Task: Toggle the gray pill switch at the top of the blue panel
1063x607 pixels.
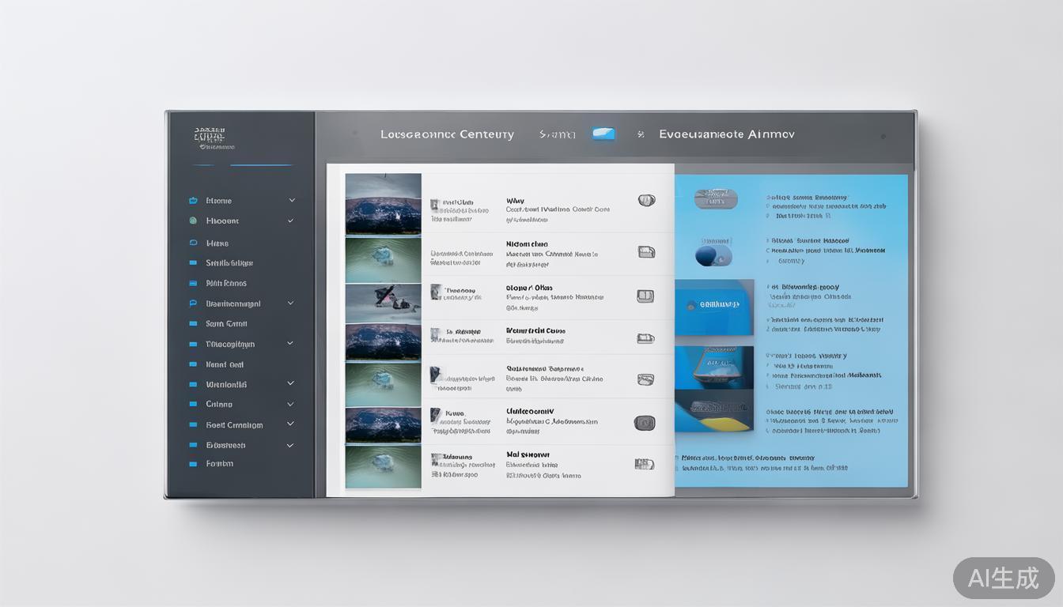Action: [715, 199]
